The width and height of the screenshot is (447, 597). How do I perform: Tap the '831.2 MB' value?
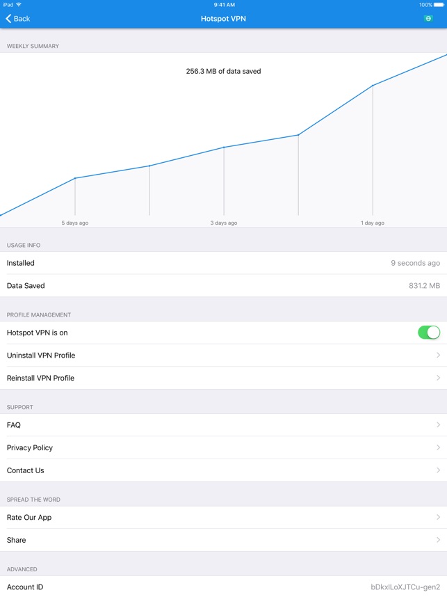point(424,285)
